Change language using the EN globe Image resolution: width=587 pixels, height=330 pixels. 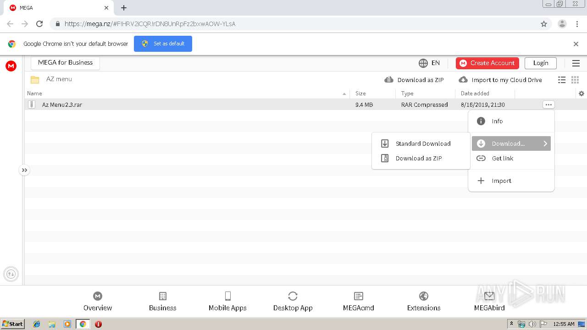[429, 63]
